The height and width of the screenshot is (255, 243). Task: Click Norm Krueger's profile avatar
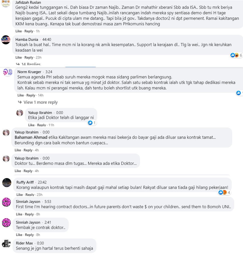[x=7, y=72]
